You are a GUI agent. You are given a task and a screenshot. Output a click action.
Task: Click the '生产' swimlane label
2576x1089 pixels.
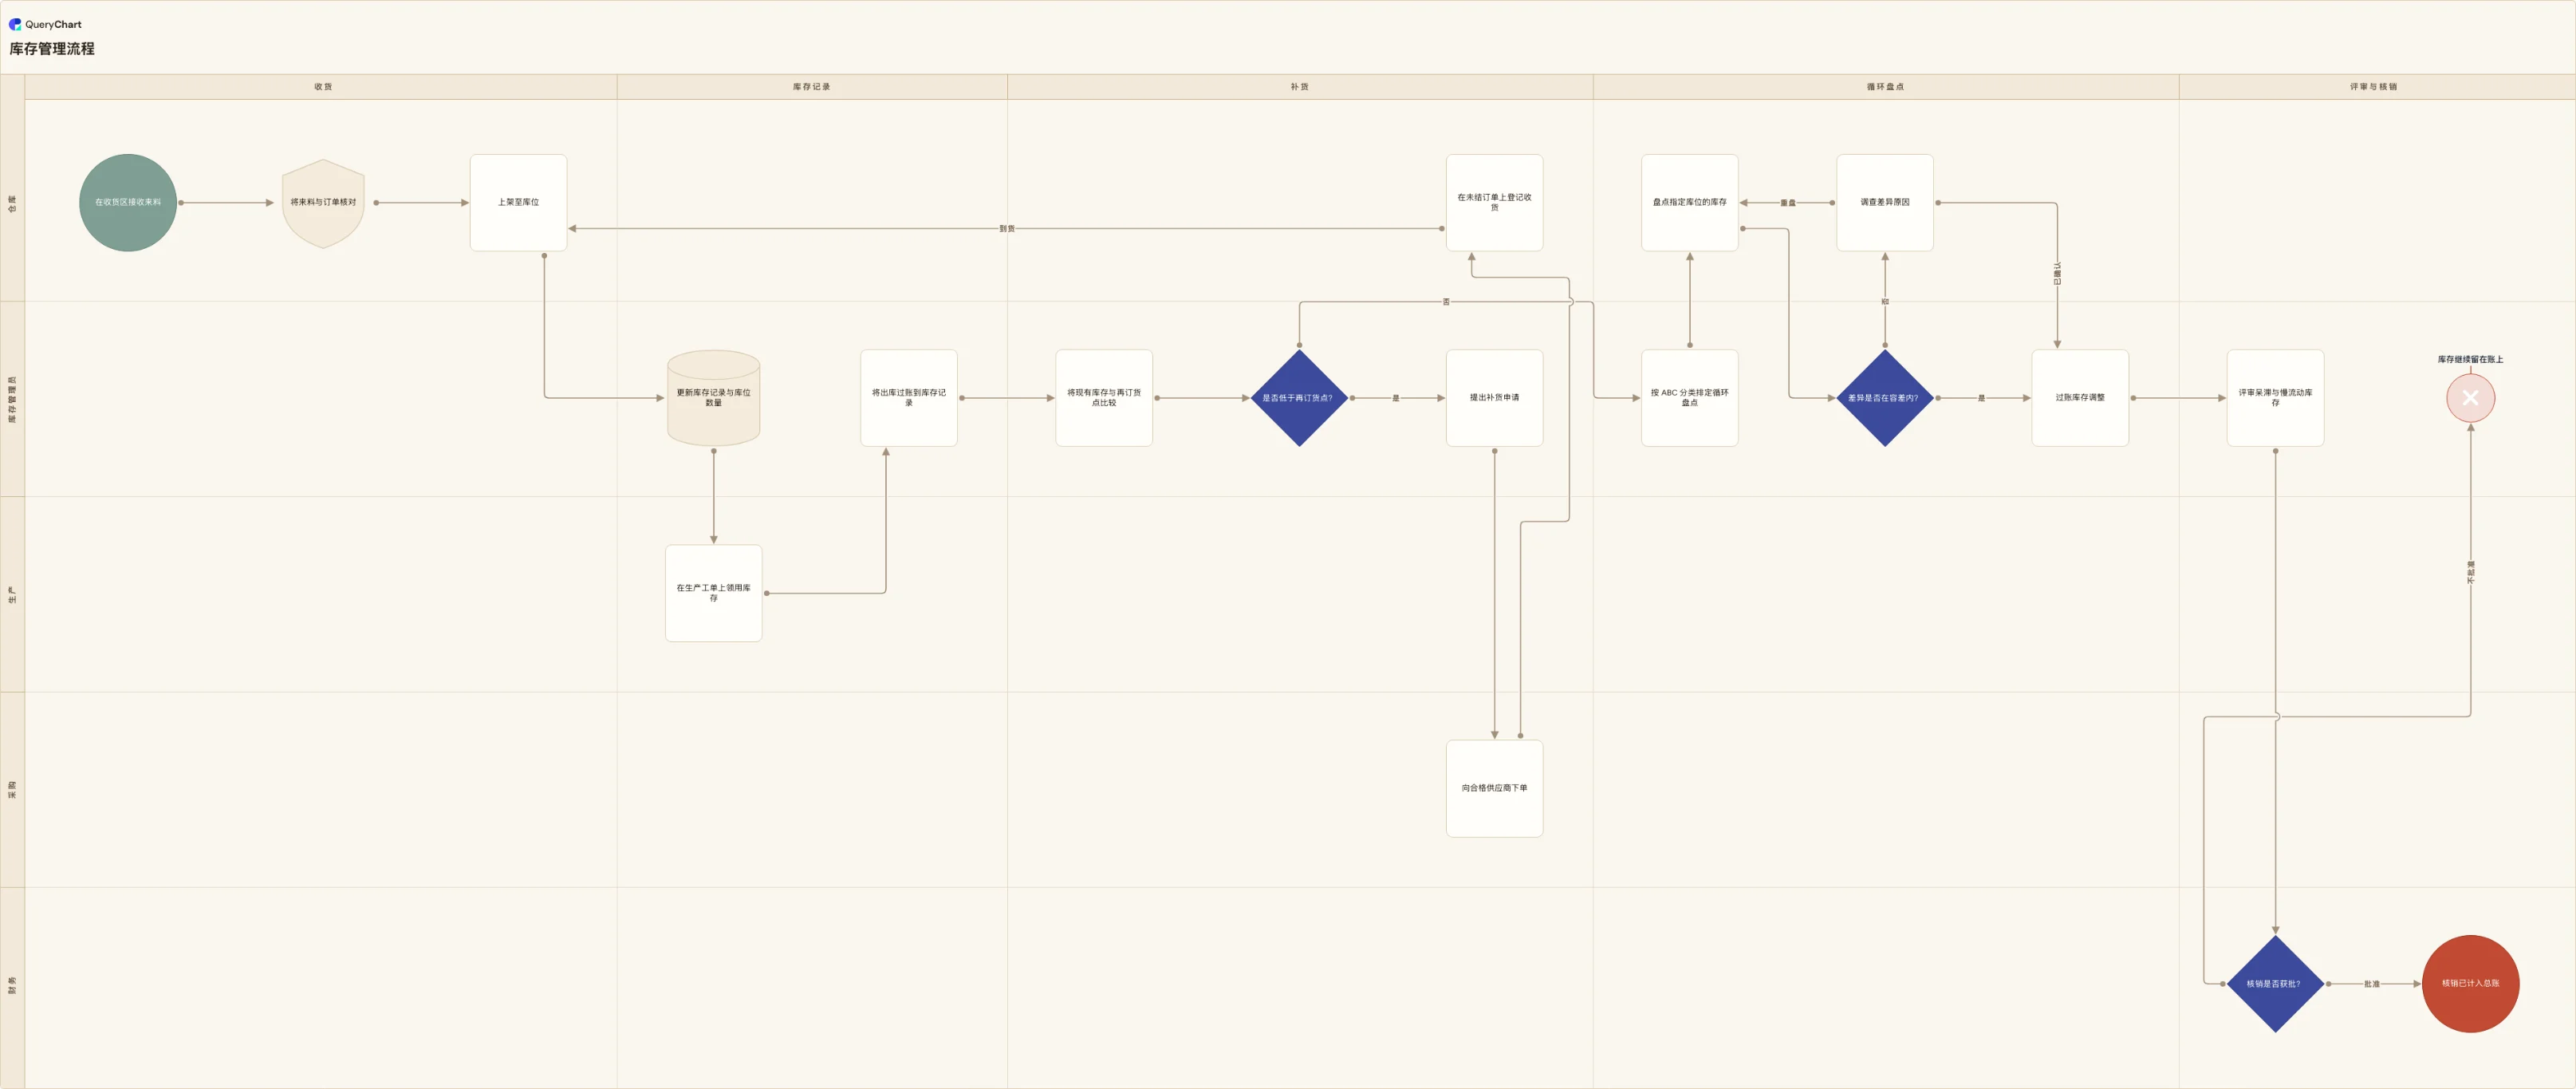(x=12, y=594)
